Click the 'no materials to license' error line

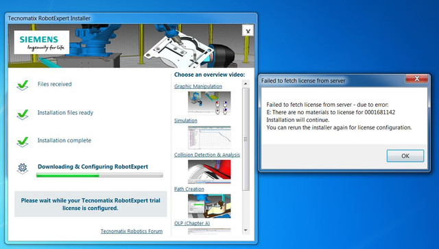point(331,112)
